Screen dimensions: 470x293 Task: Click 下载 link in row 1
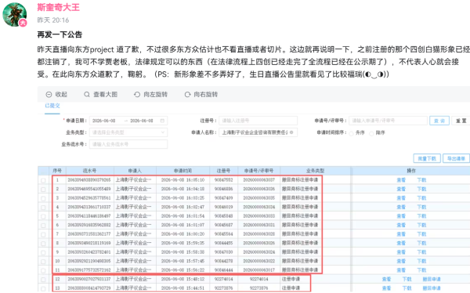(x=421, y=180)
